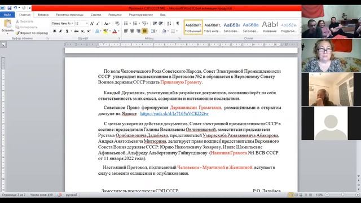Apply Название style
The height and width of the screenshot is (203, 361).
coord(270,27)
